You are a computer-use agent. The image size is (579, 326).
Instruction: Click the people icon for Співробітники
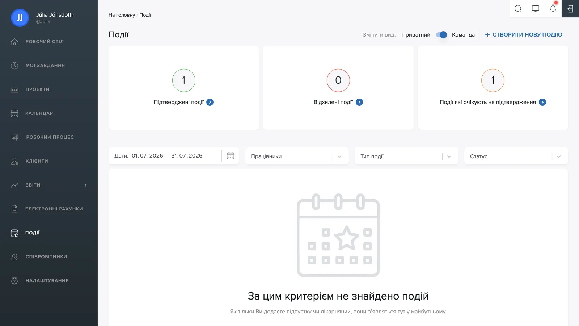coord(14,257)
